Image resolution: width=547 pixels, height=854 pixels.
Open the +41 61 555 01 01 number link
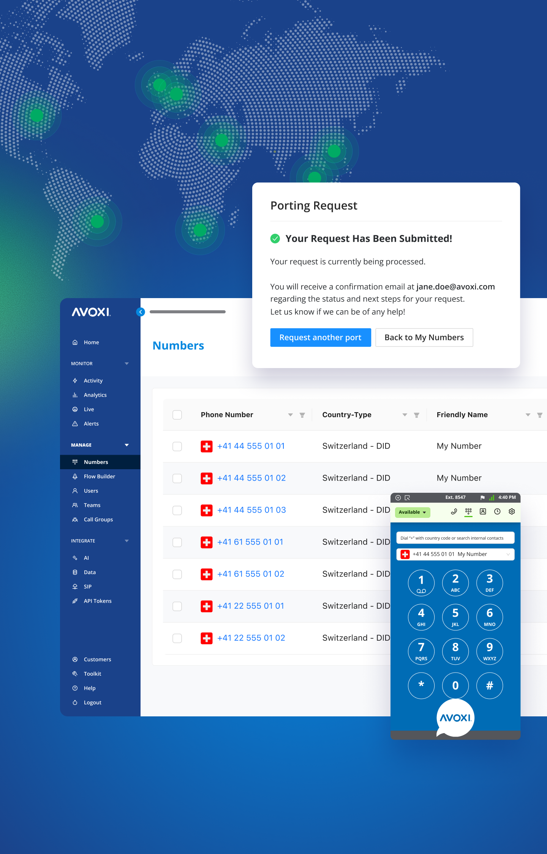(250, 542)
